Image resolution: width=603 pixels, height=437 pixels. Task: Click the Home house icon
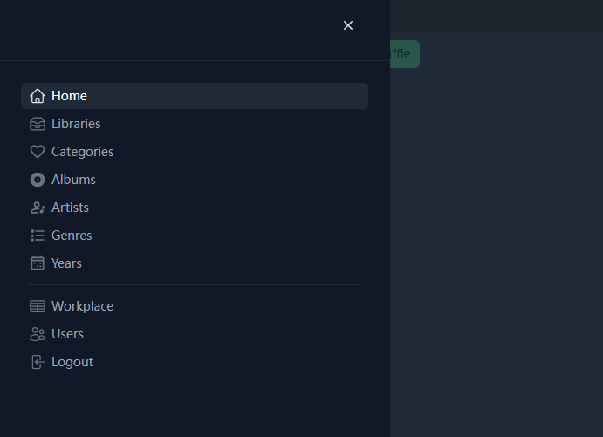[x=38, y=96]
